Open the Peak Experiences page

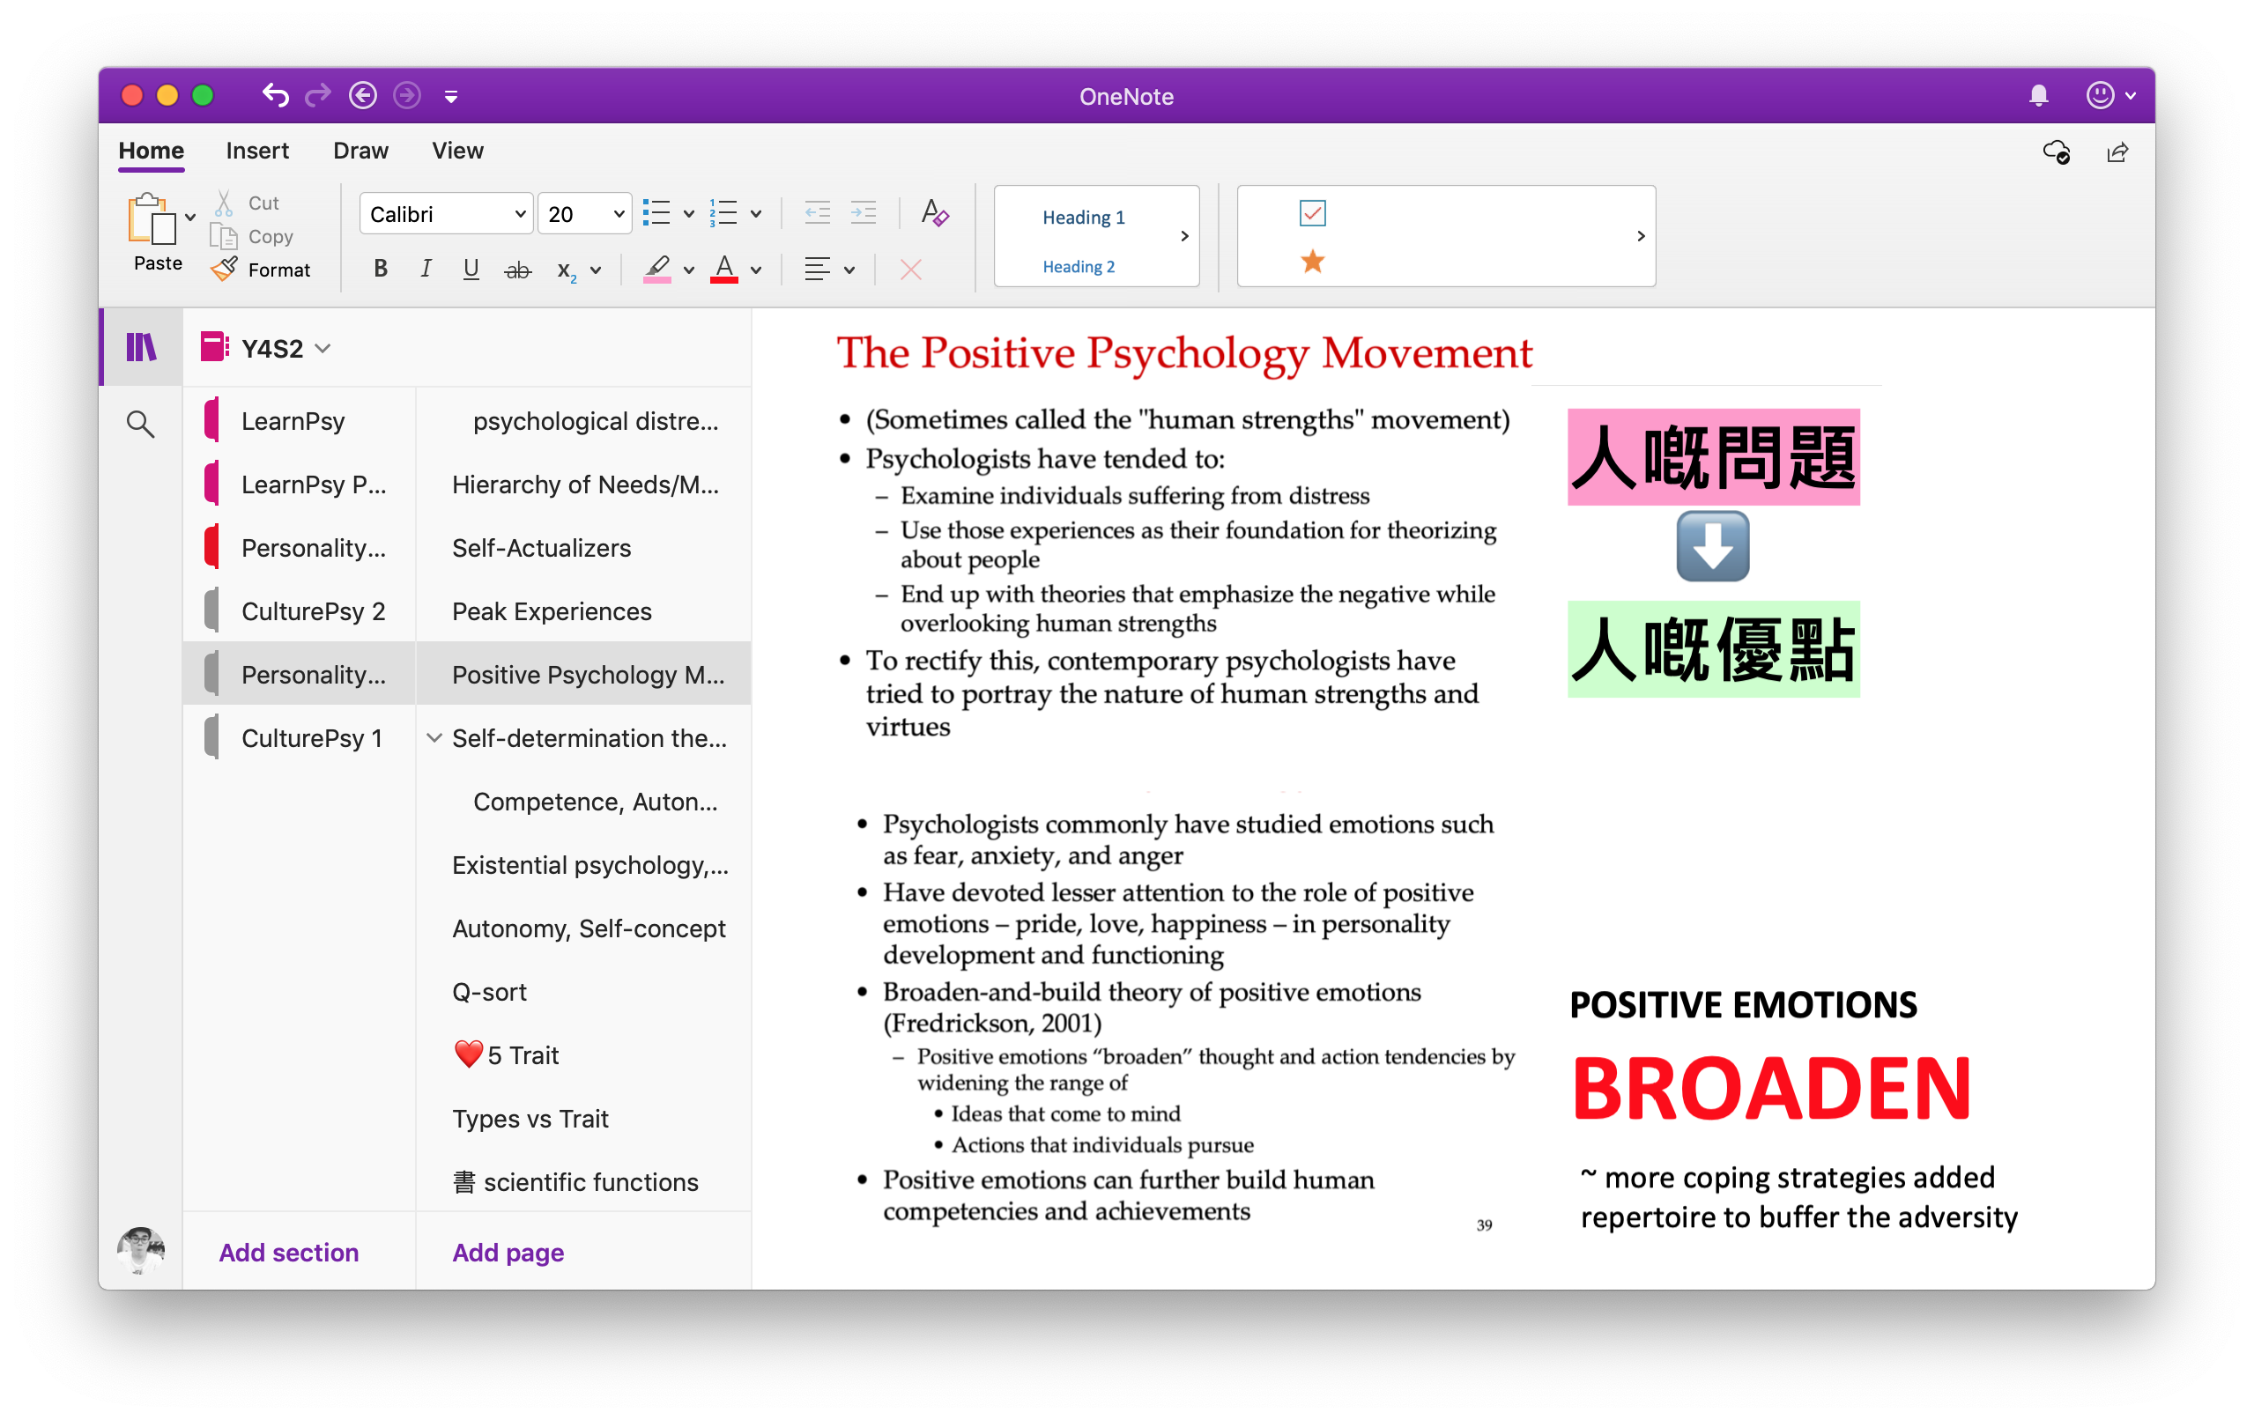pos(552,610)
